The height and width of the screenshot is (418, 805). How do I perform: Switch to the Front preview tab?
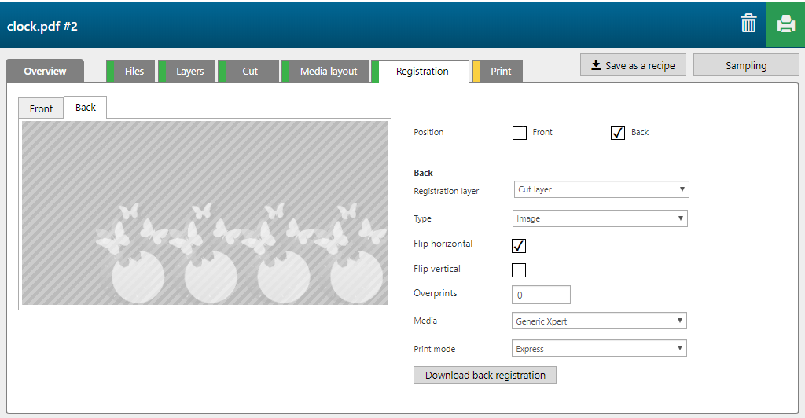point(41,108)
